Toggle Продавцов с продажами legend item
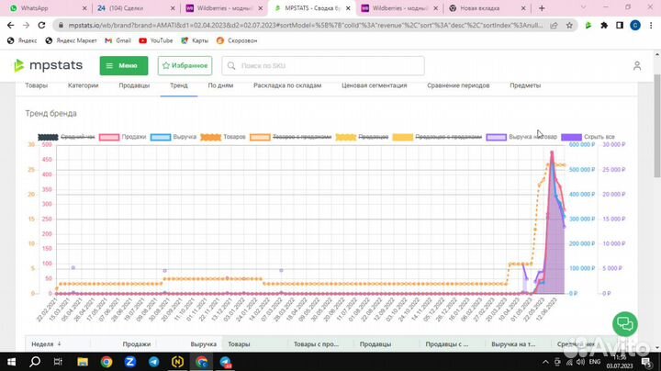Image resolution: width=661 pixels, height=371 pixels. 437,137
